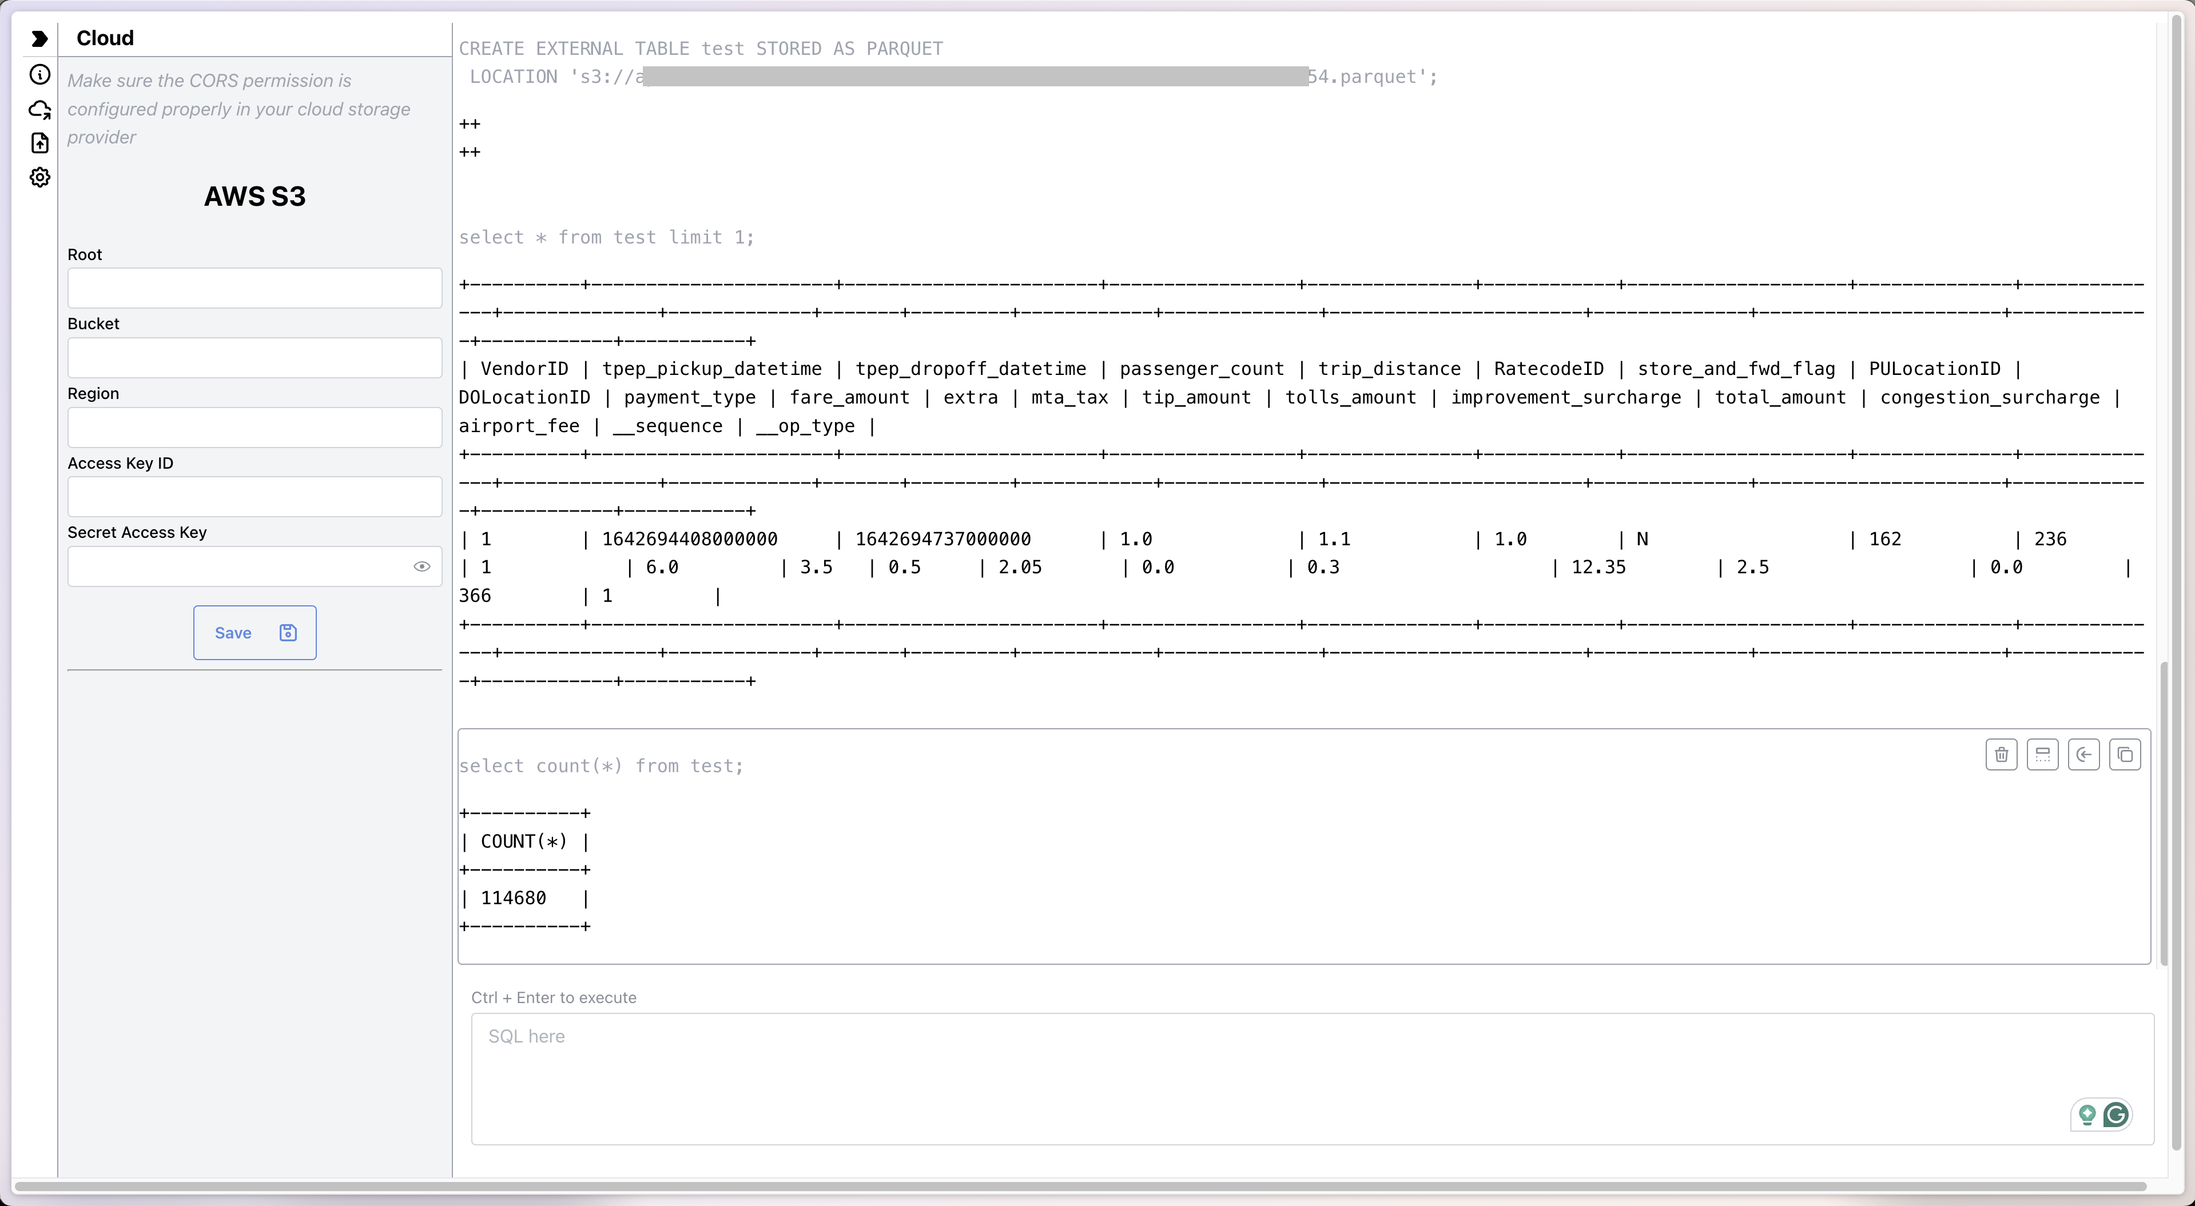Select the Access Key ID field
Viewport: 2195px width, 1206px height.
coord(254,497)
